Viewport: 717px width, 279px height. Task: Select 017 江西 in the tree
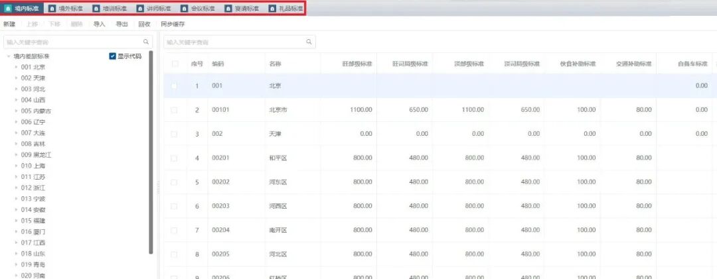(x=33, y=243)
